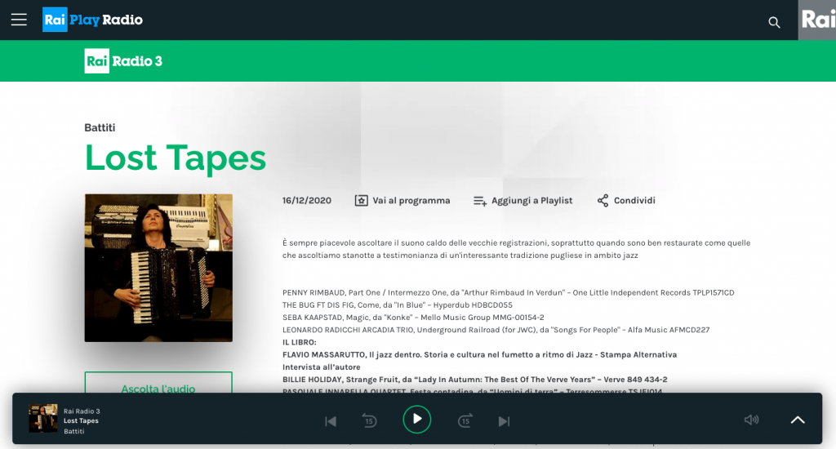This screenshot has width=836, height=449.
Task: Open the Rai Radio 3 channel logo
Action: pos(123,60)
